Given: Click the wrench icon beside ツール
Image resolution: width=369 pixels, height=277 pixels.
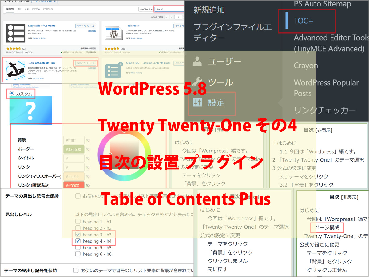Looking at the screenshot, I should pyautogui.click(x=197, y=82).
